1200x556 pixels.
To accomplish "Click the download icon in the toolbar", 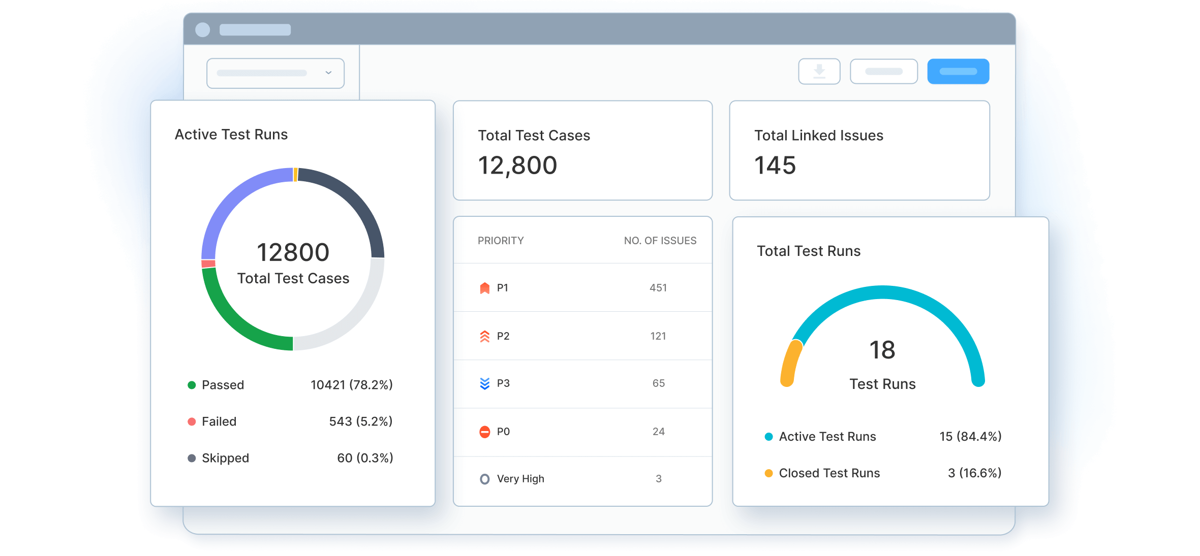I will coord(818,71).
